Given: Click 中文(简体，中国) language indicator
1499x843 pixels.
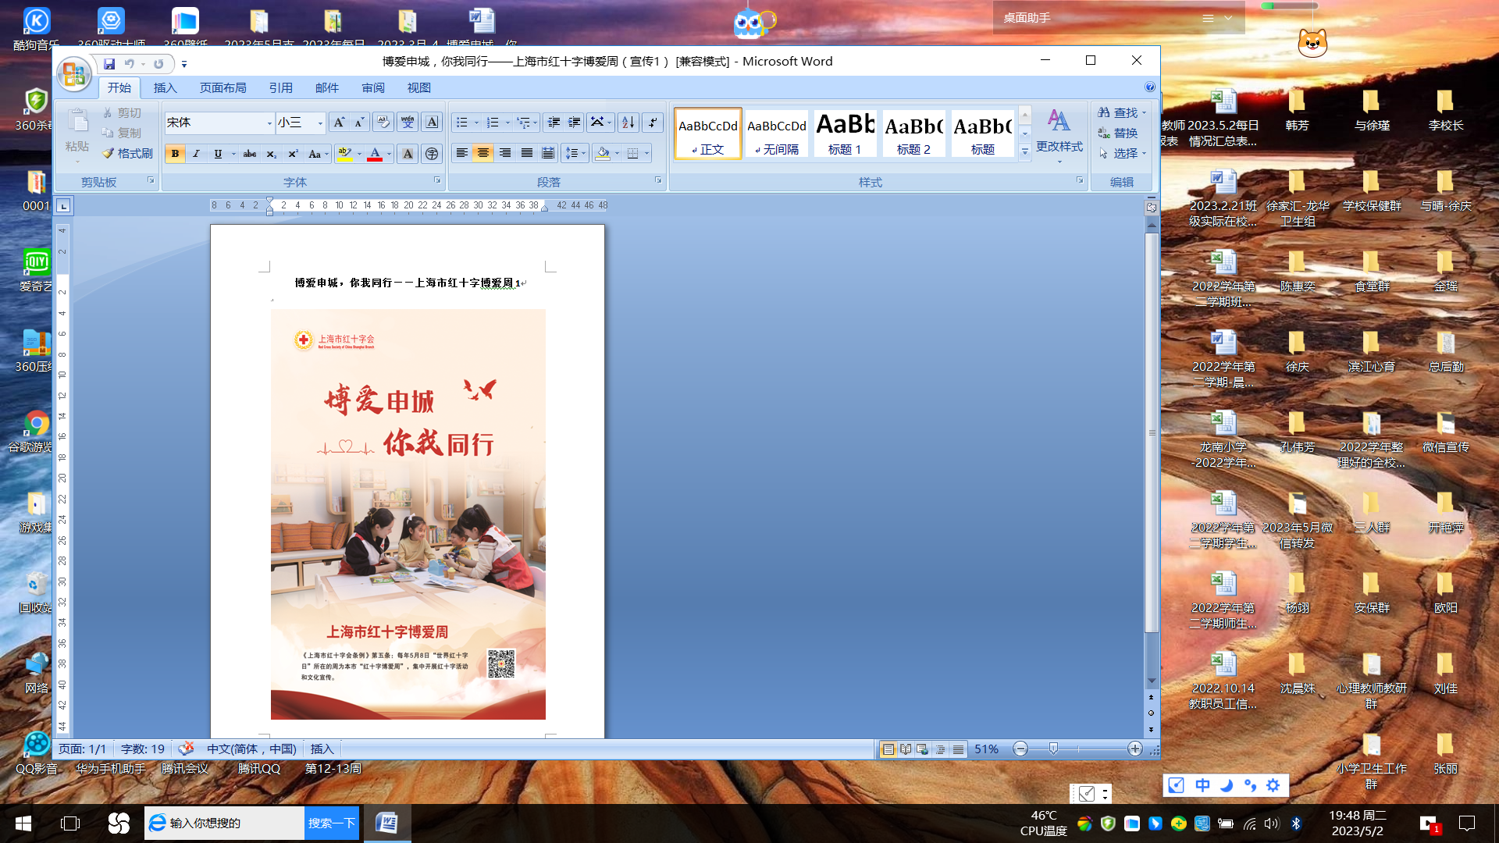Looking at the screenshot, I should (251, 749).
